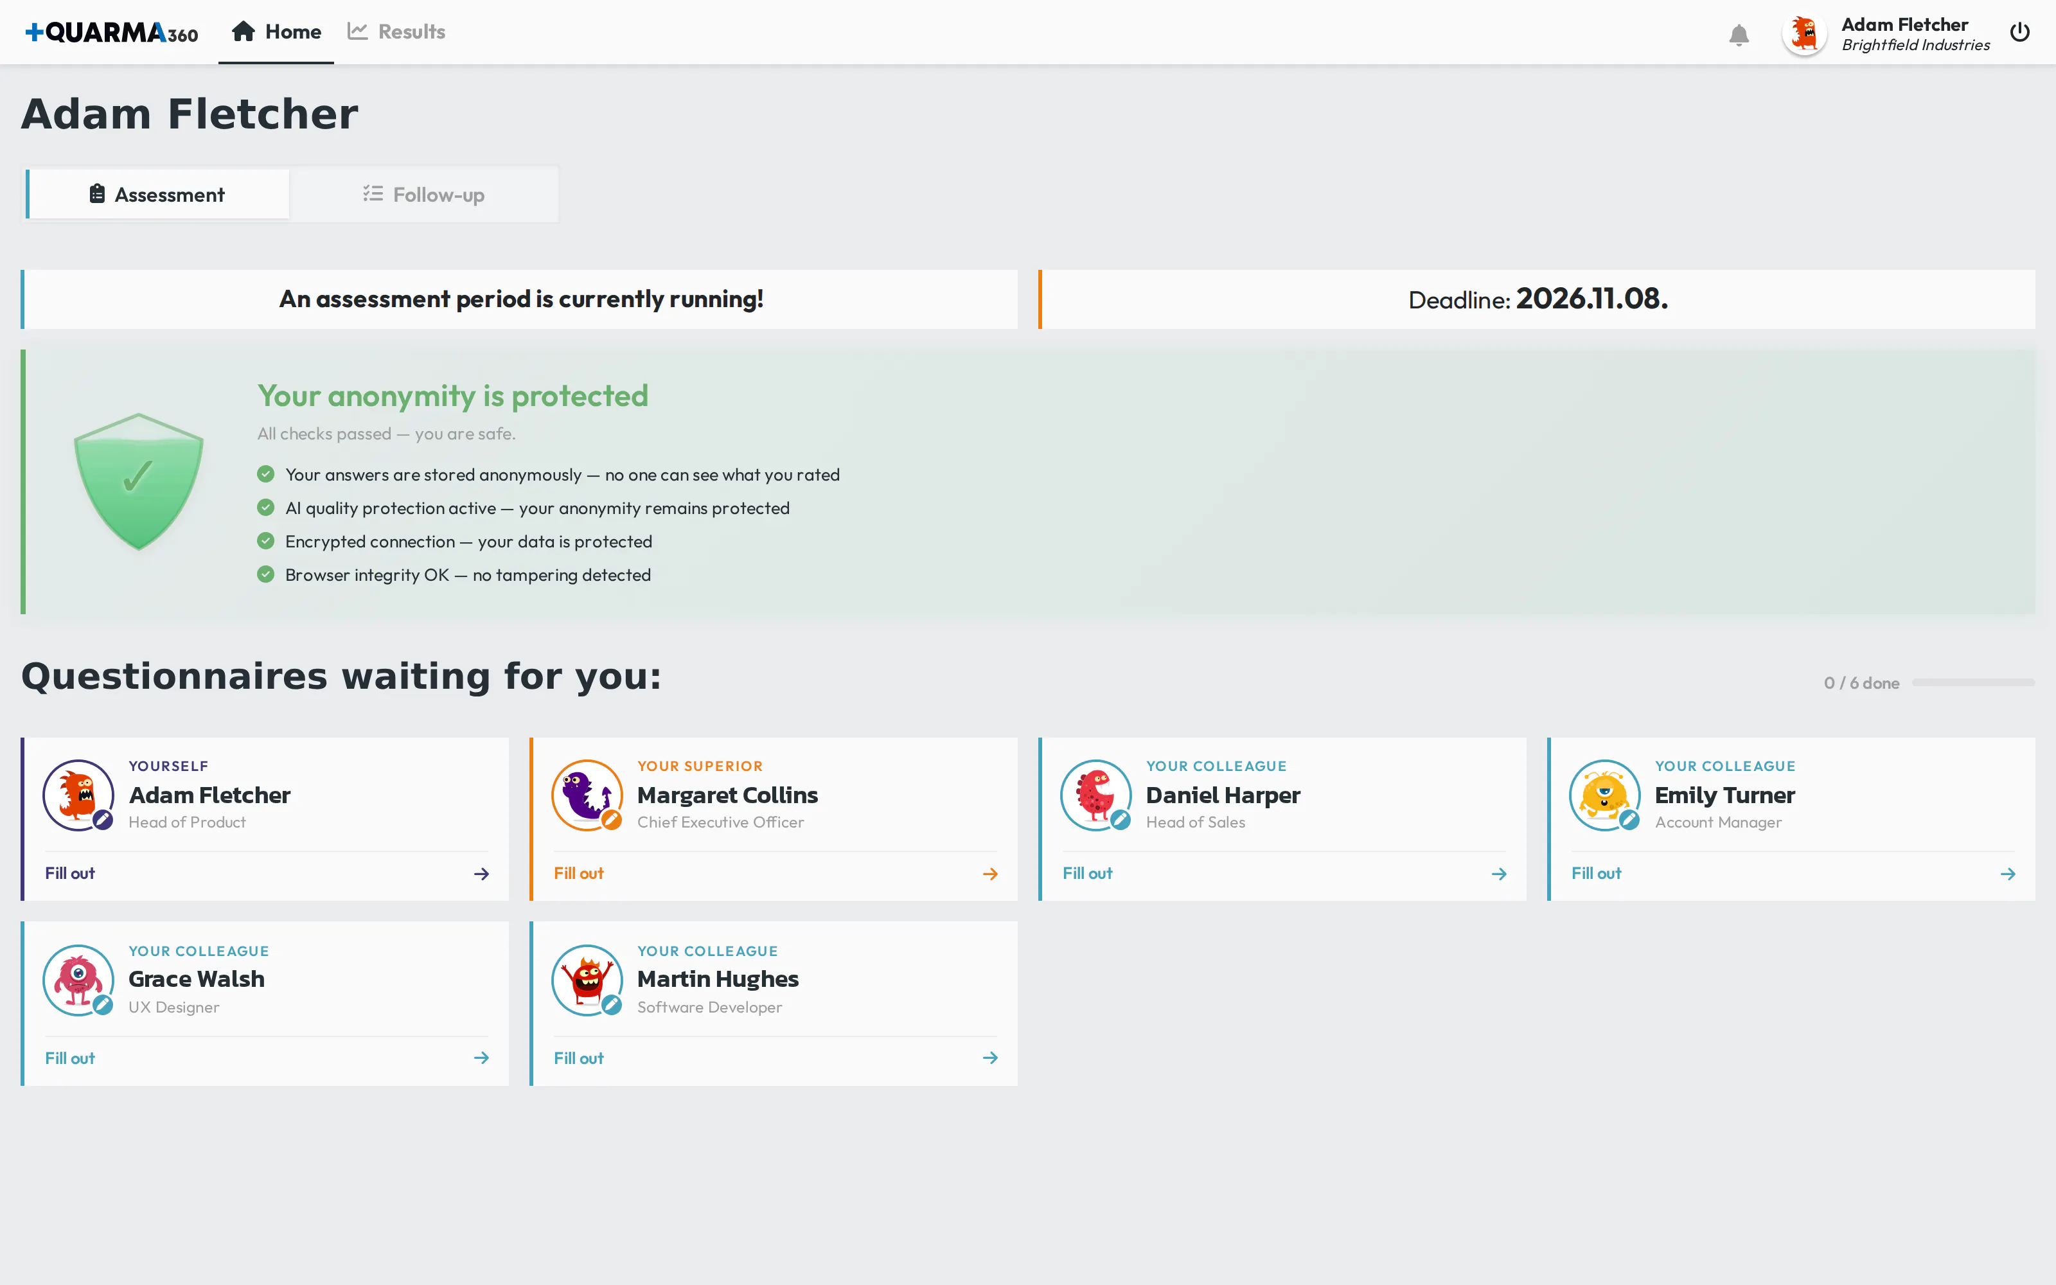2056x1285 pixels.
Task: Click Daniel Harper's monster avatar
Action: [1096, 795]
